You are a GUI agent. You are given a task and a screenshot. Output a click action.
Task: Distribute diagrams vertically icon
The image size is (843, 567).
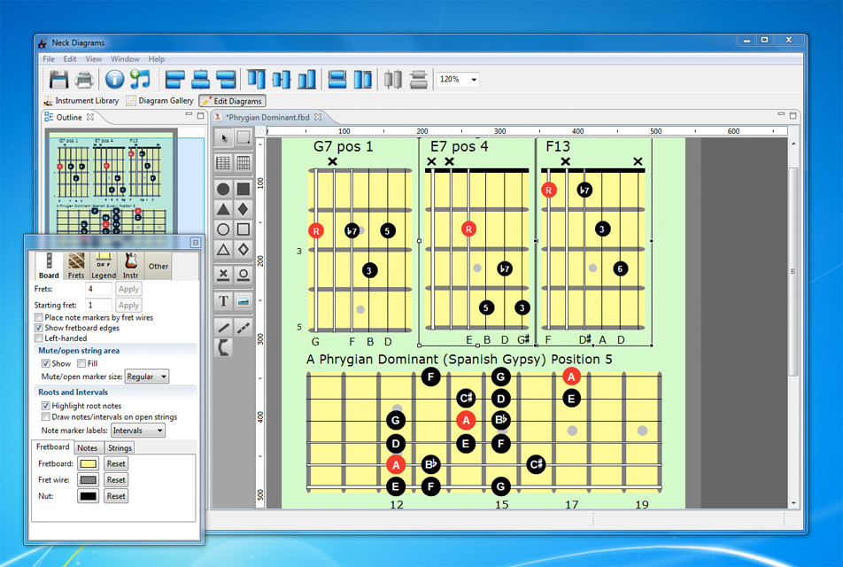point(418,80)
